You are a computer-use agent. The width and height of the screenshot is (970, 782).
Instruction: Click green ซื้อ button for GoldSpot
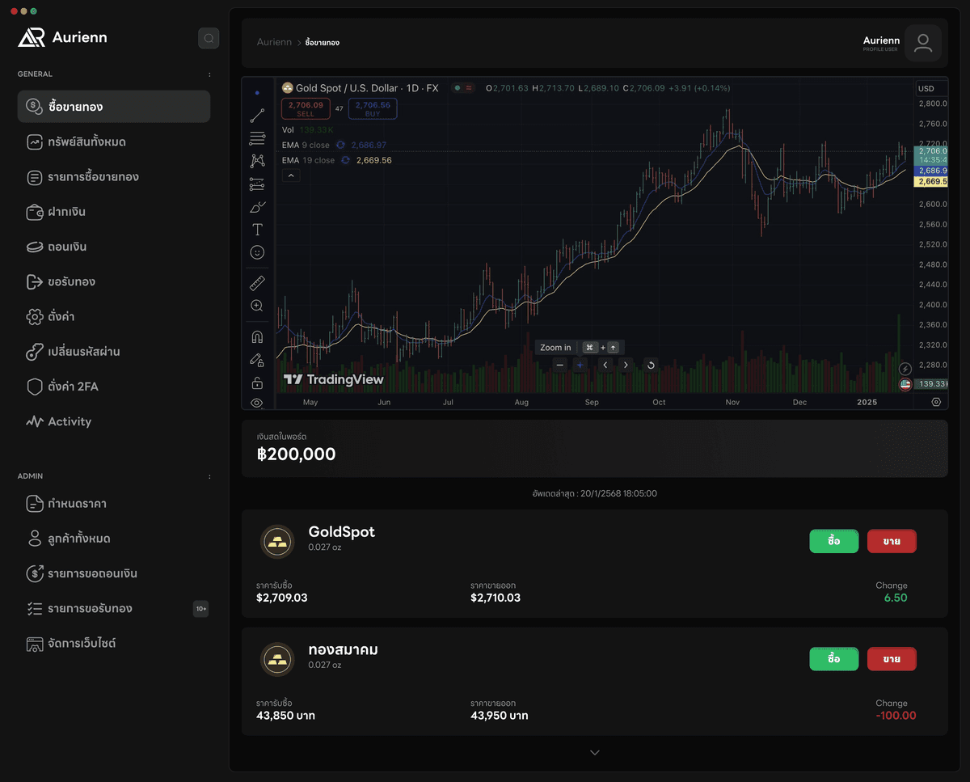pyautogui.click(x=833, y=541)
